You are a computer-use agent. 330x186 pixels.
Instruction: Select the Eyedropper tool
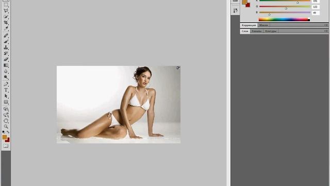pyautogui.click(x=6, y=28)
